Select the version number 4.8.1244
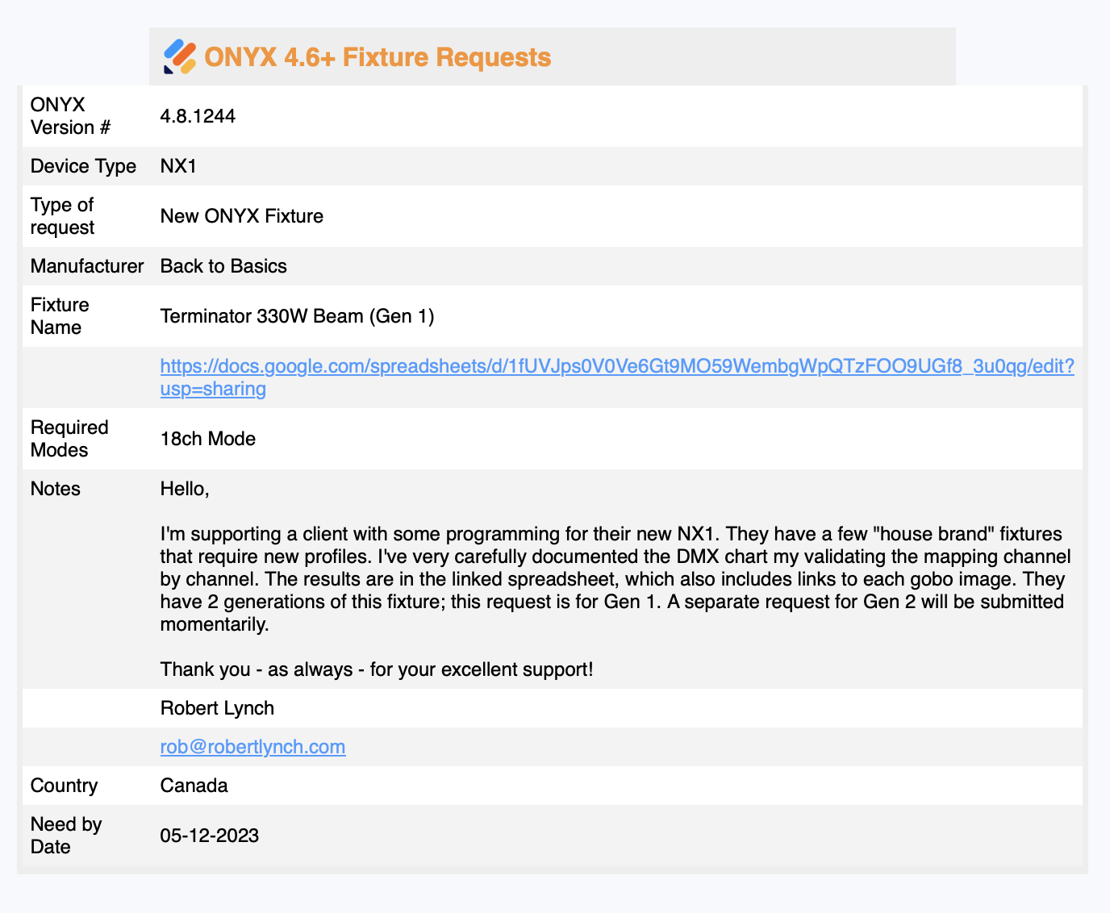1110x913 pixels. (198, 116)
